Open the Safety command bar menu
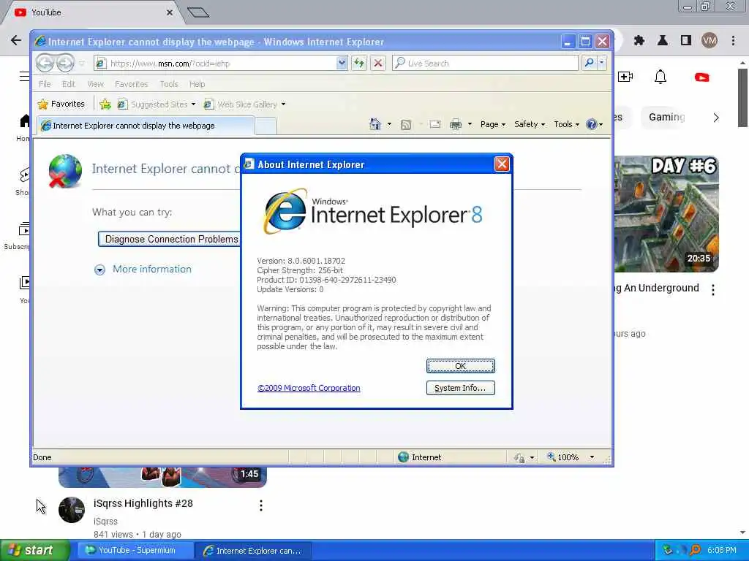The width and height of the screenshot is (749, 561). pos(530,124)
